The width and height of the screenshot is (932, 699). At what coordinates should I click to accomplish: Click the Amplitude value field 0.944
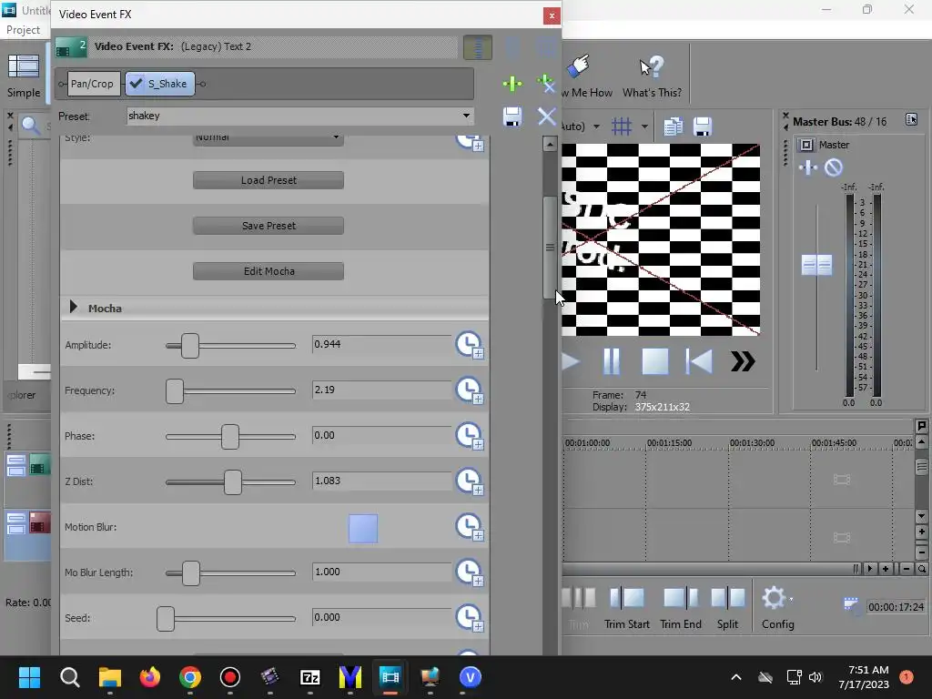tap(381, 344)
